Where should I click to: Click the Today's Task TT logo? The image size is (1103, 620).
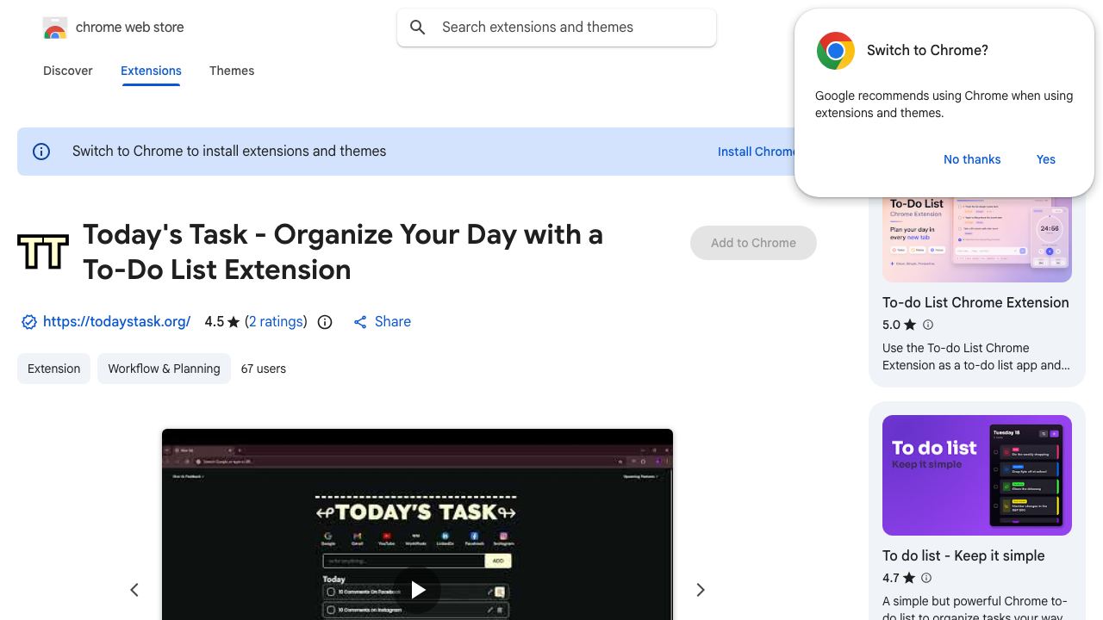[x=43, y=251]
